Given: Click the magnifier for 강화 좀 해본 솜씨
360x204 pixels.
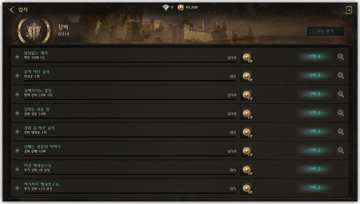Looking at the screenshot, I should point(341,131).
